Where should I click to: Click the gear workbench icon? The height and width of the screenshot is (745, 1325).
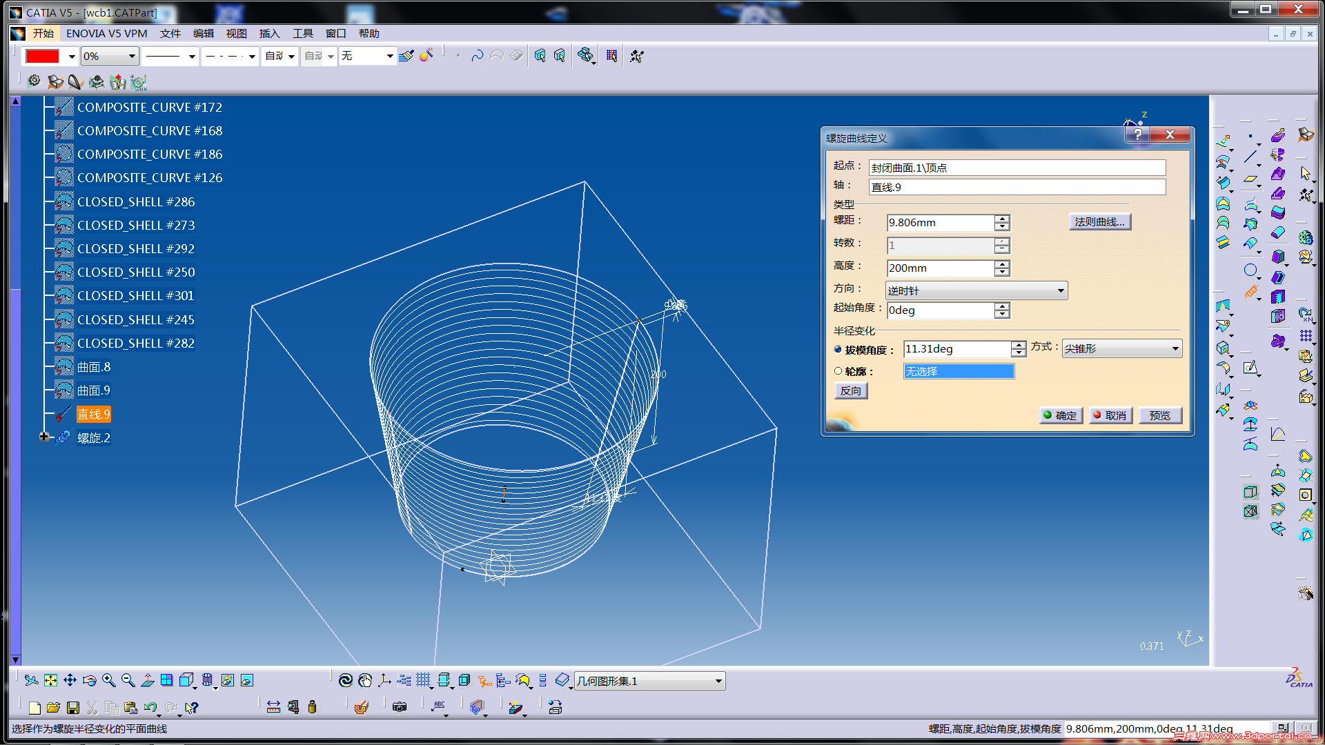pos(34,81)
